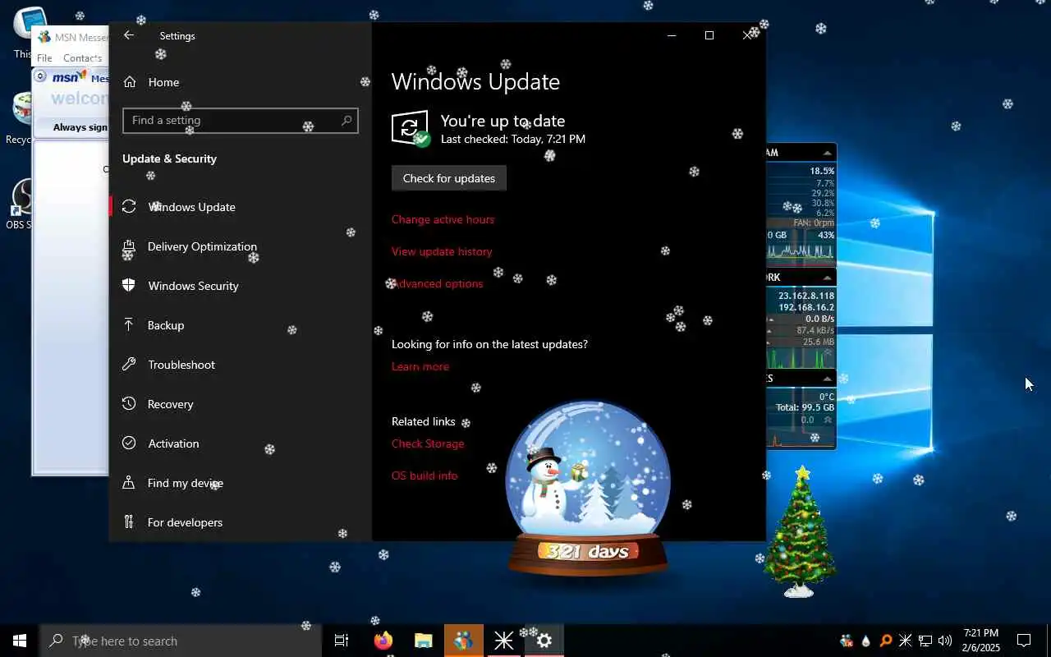Click the magnifier icon in Find a setting
The image size is (1051, 657).
(x=347, y=120)
